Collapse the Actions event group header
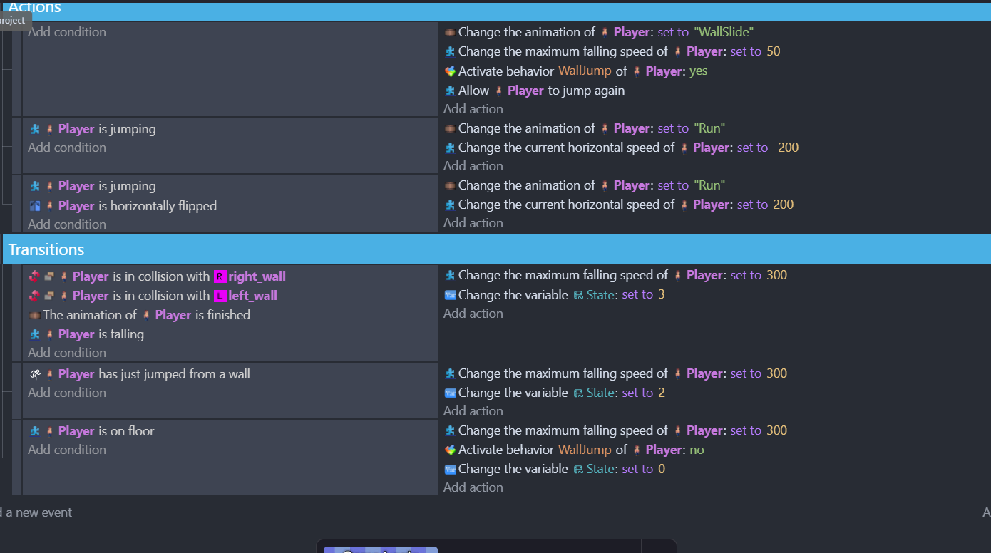The width and height of the screenshot is (991, 553). click(34, 8)
